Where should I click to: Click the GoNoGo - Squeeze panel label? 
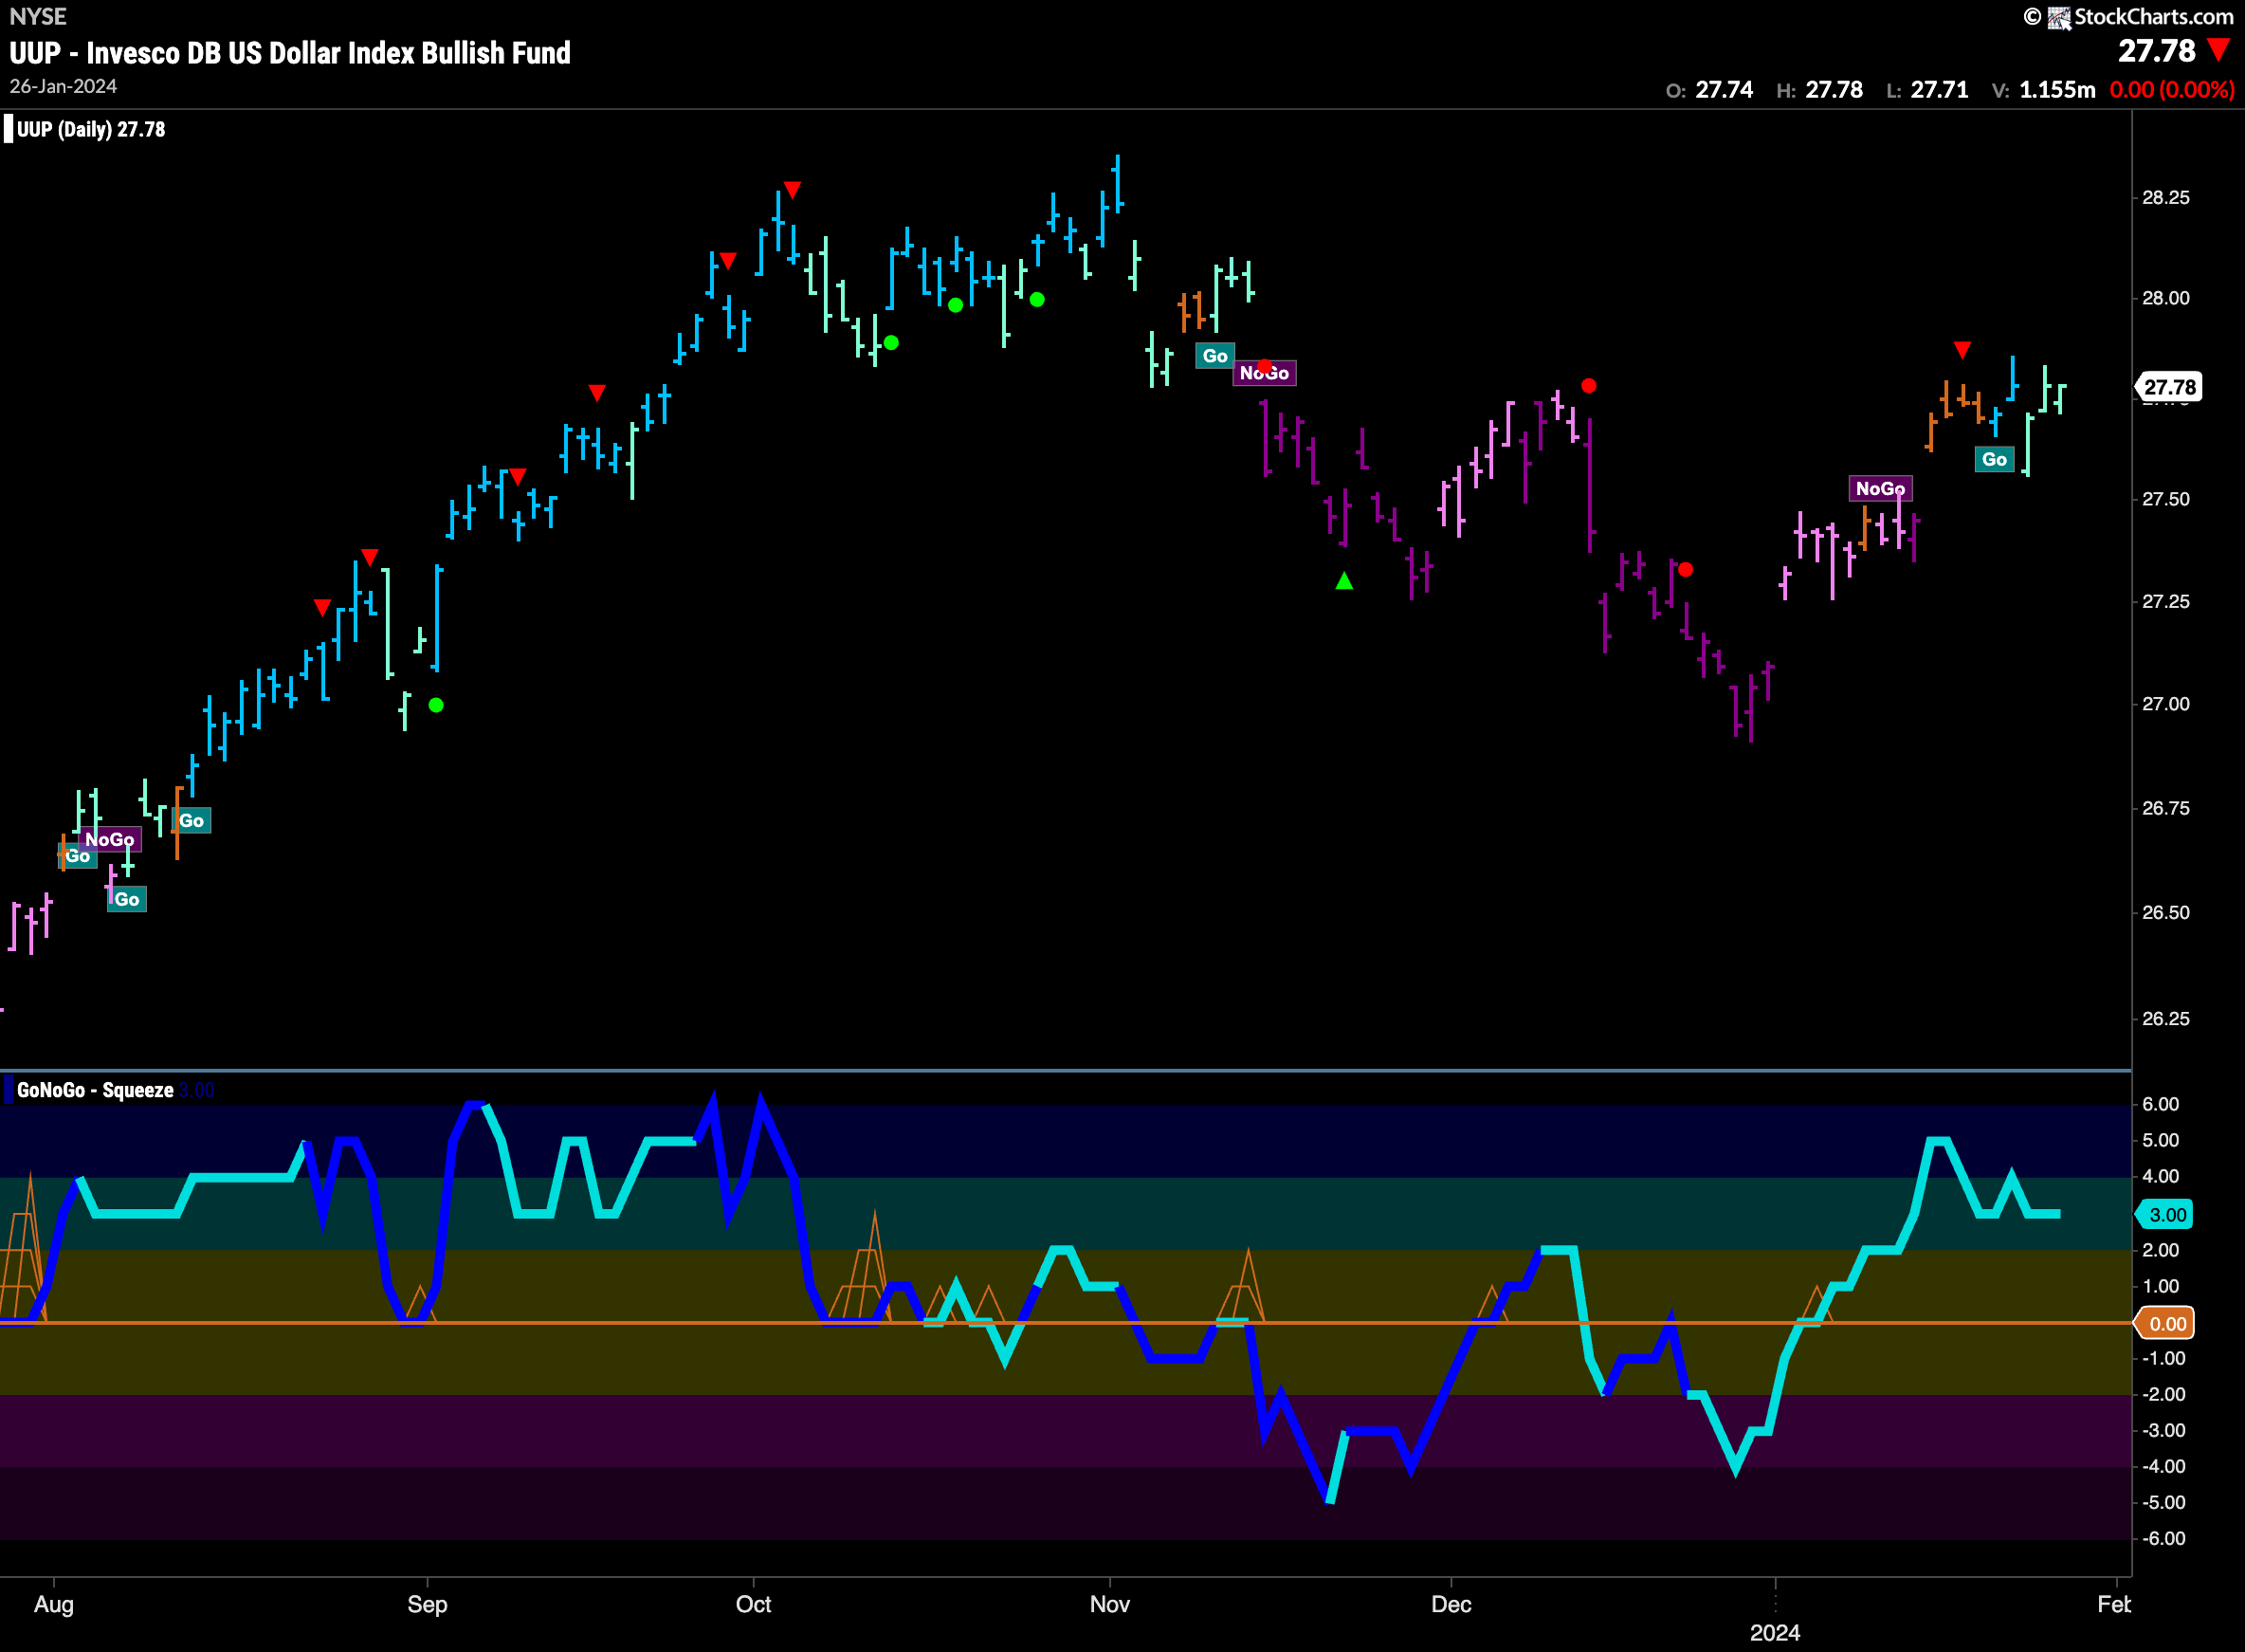pos(95,1090)
